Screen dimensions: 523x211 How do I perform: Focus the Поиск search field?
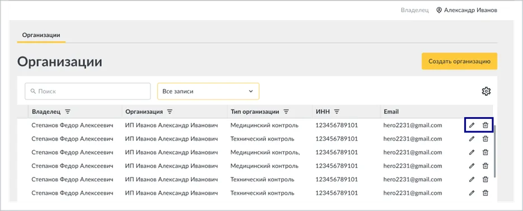pos(88,91)
